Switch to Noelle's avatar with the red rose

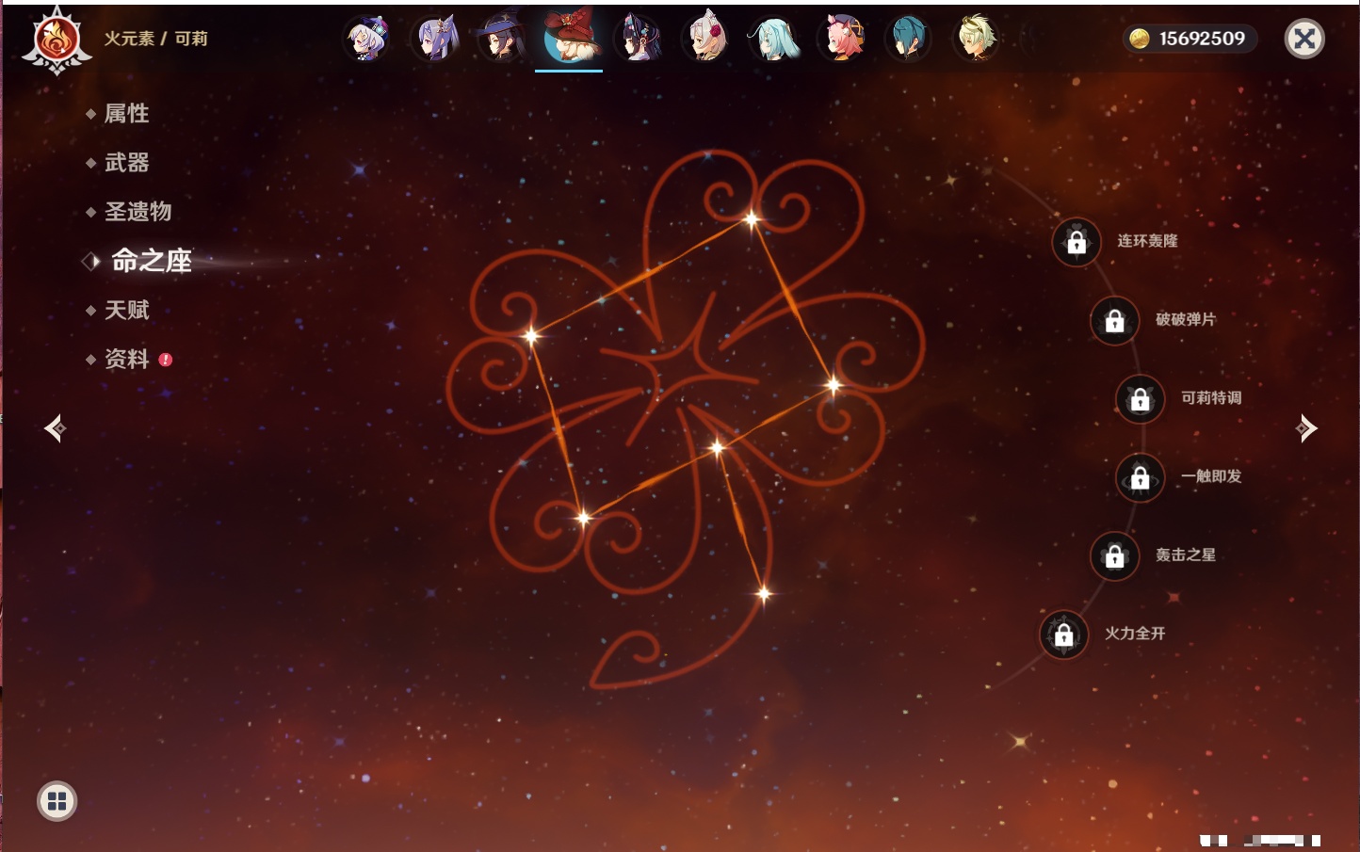click(x=705, y=40)
